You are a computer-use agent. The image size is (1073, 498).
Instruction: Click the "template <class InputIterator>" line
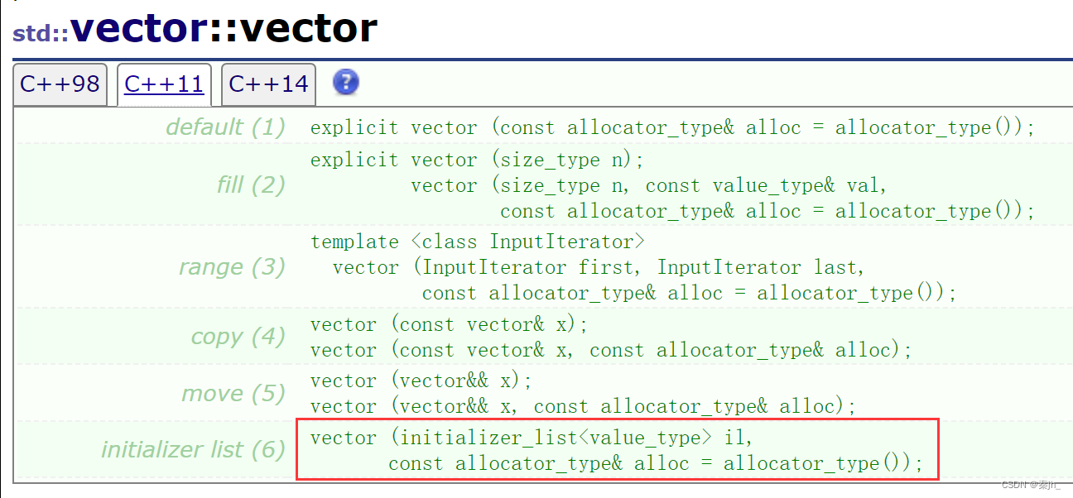(x=477, y=242)
